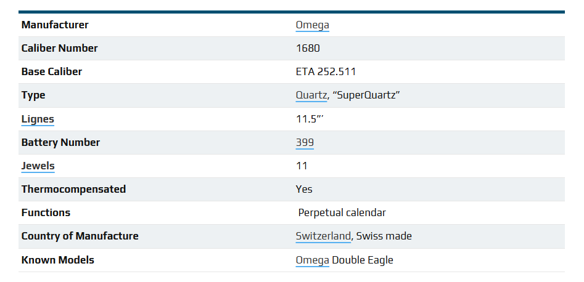This screenshot has width=584, height=282.
Task: Open the Omega link in the Manufacturer row
Action: click(x=312, y=25)
